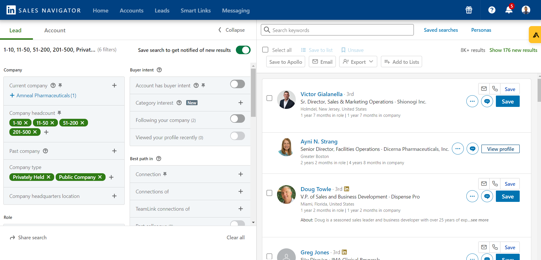541x260 pixels.
Task: Click the Past company help icon
Action: 45,151
